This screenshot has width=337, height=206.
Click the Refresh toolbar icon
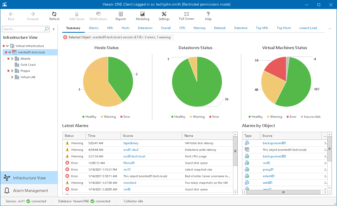[54, 16]
